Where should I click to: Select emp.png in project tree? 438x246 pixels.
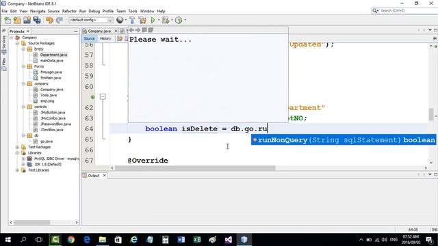tap(47, 101)
